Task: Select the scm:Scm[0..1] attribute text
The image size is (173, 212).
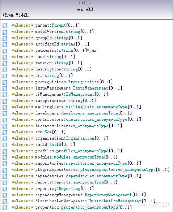Action: click(x=50, y=132)
